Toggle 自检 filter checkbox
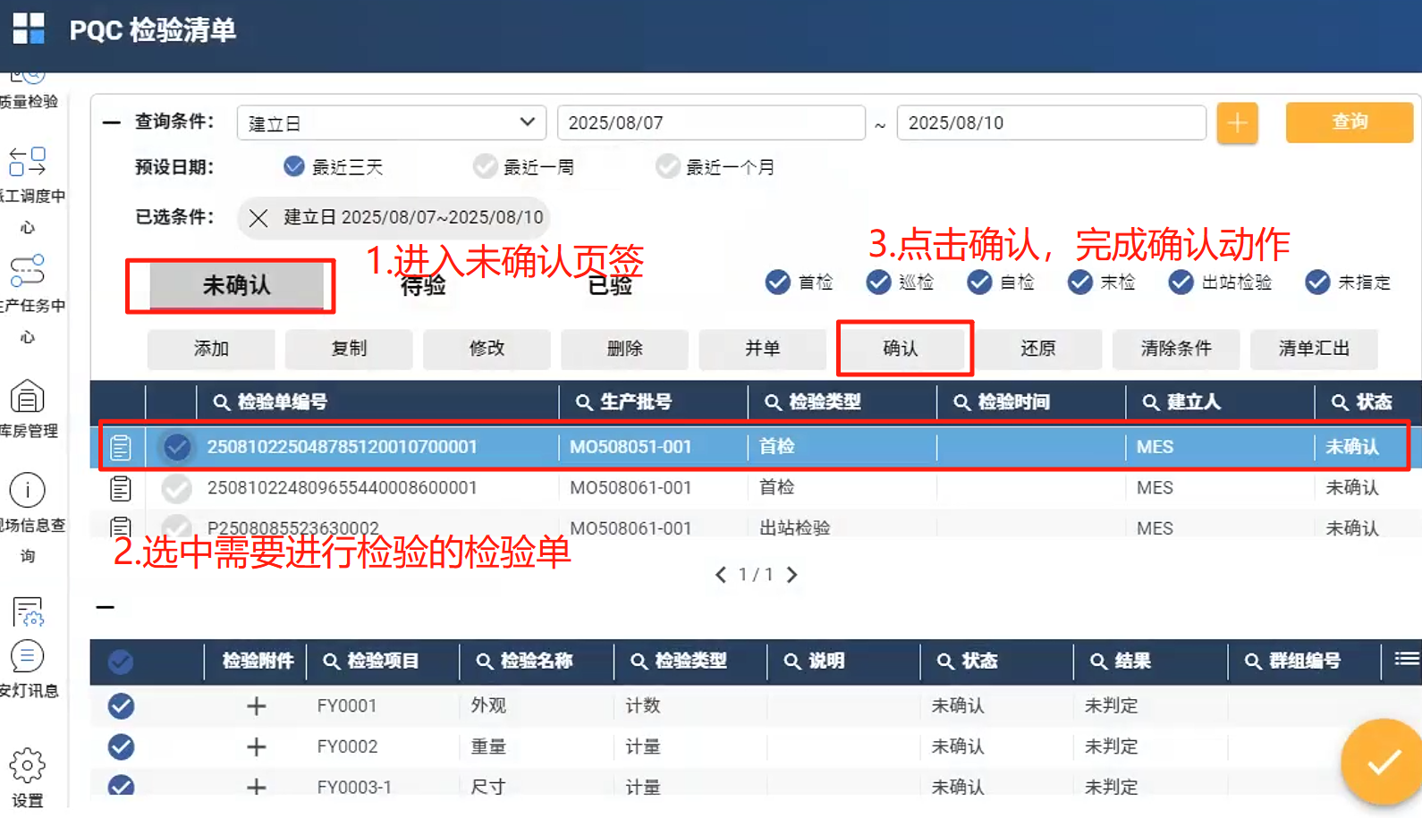 click(980, 283)
